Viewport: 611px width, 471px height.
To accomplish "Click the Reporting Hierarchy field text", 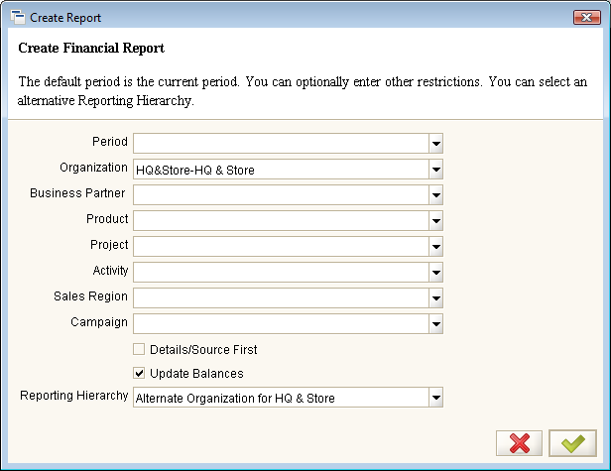I will 235,399.
